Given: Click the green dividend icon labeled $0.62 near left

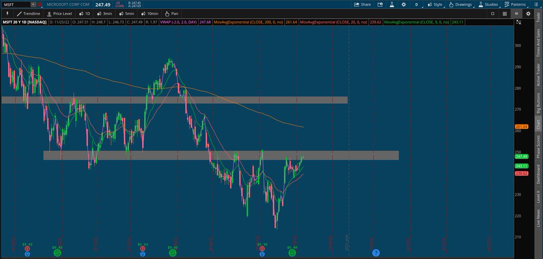Looking at the screenshot, I should [x=57, y=253].
